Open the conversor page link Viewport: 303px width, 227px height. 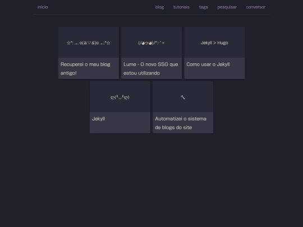[x=256, y=7]
